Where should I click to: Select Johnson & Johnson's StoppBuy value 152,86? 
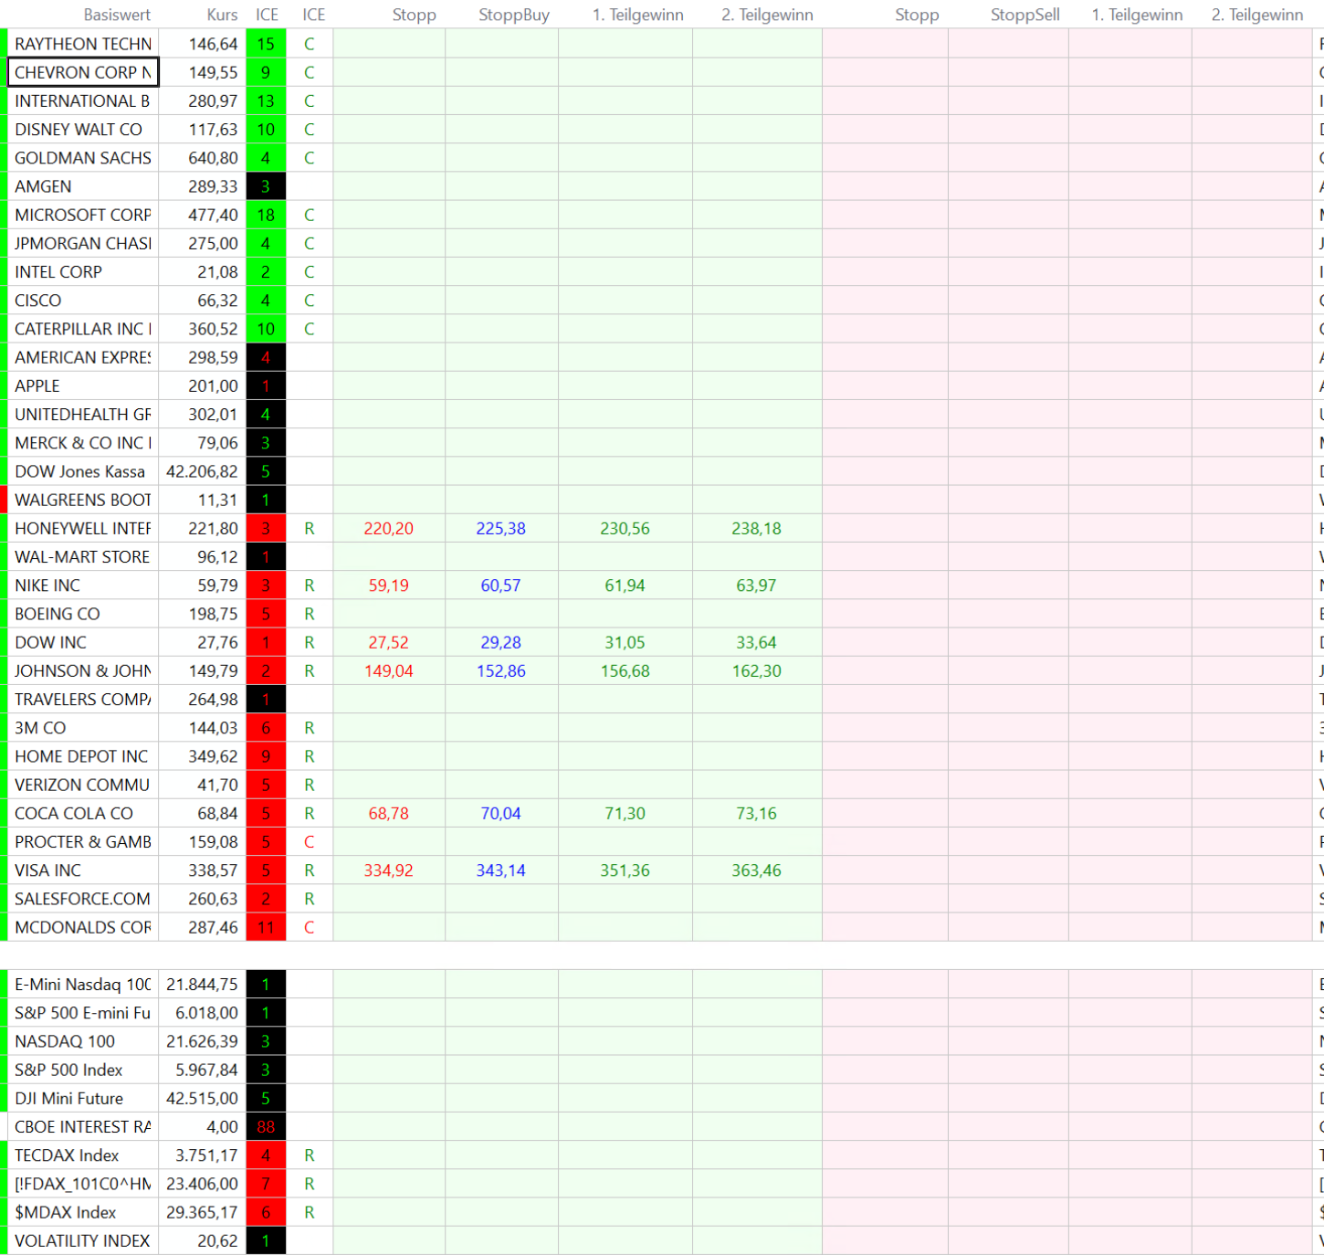500,671
